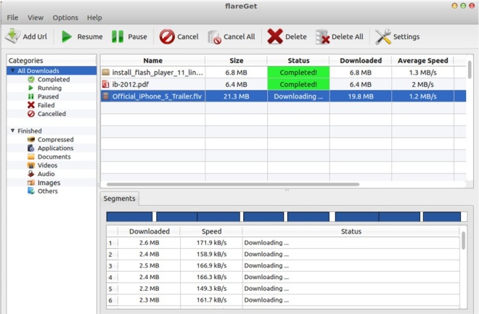This screenshot has width=479, height=314.
Task: Select the Documents category label
Action: coord(54,157)
